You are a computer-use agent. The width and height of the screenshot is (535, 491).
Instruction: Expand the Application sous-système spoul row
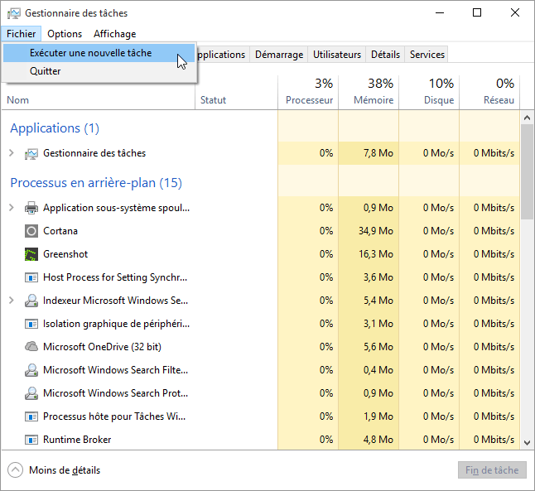[12, 208]
